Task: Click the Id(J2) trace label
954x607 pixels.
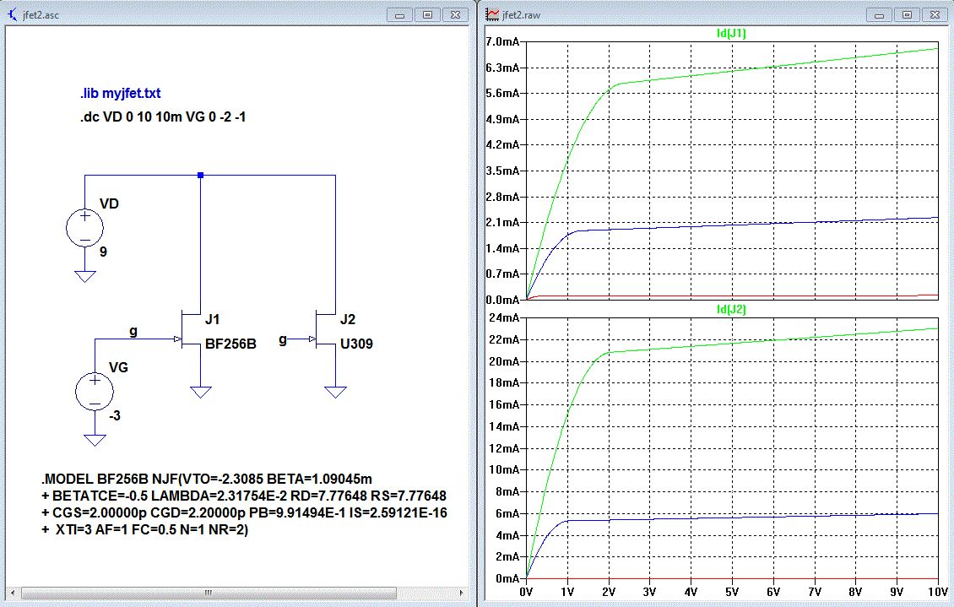Action: 730,310
